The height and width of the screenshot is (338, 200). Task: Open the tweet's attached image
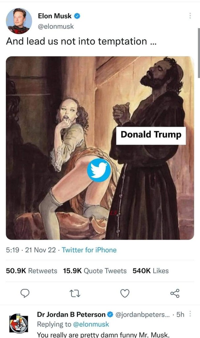click(100, 148)
